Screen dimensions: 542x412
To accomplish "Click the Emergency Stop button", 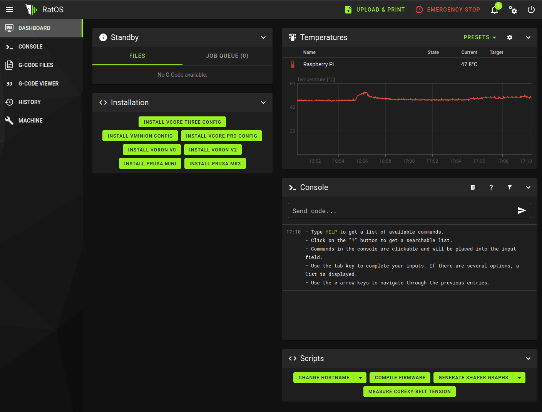I will point(448,10).
